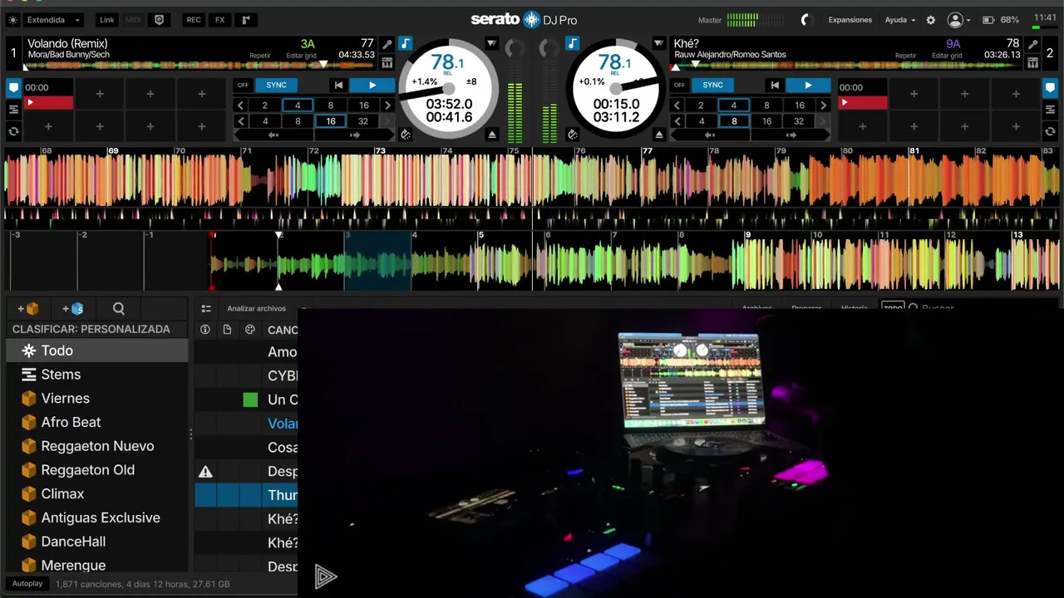
Task: Toggle Autoplay in the status bar
Action: [x=27, y=584]
